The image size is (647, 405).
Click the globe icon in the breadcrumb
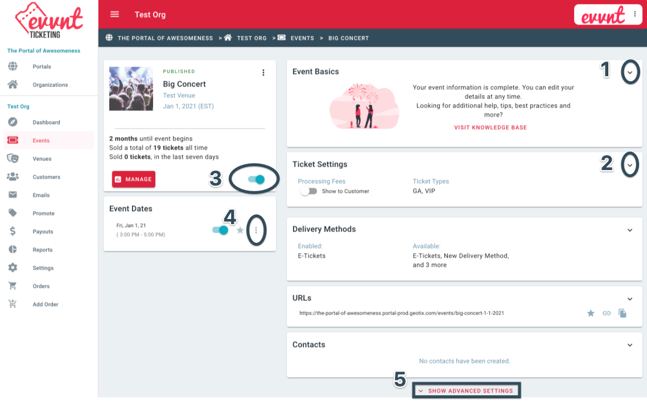[x=109, y=38]
